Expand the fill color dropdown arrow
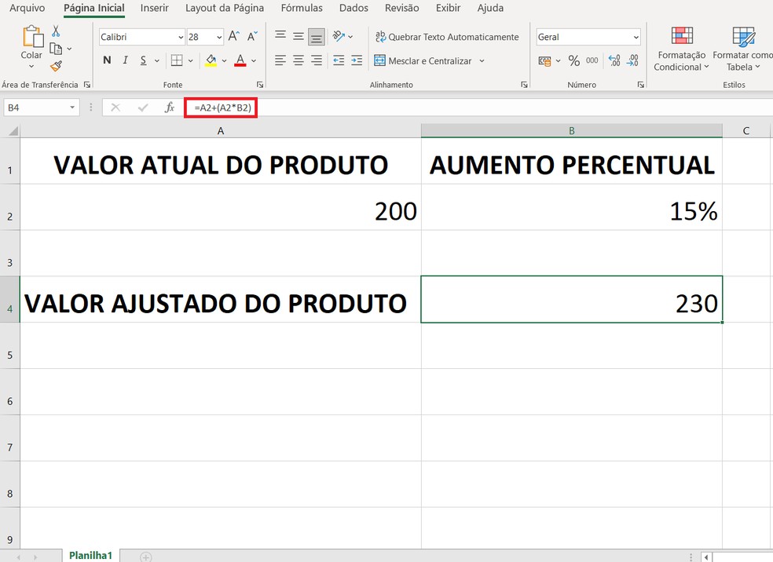The width and height of the screenshot is (773, 562). (225, 60)
